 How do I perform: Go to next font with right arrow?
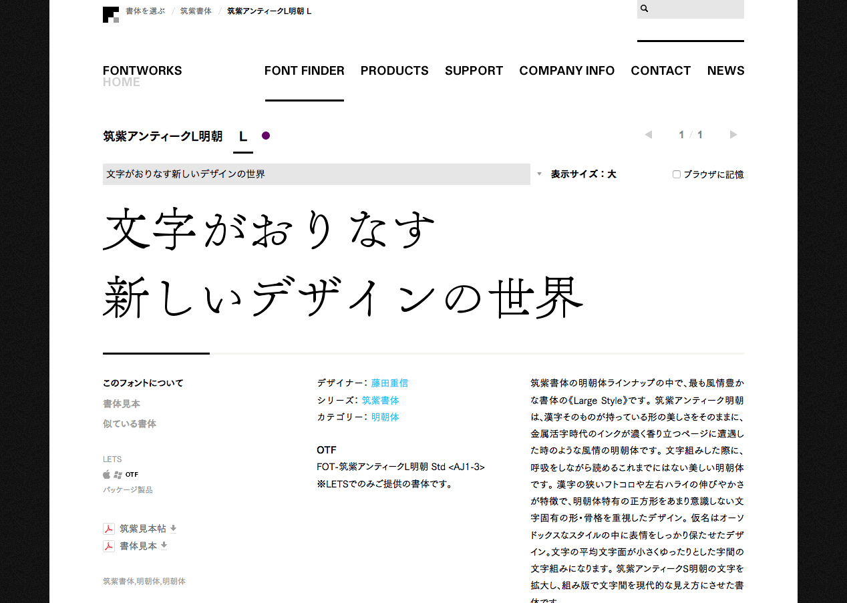pyautogui.click(x=733, y=135)
